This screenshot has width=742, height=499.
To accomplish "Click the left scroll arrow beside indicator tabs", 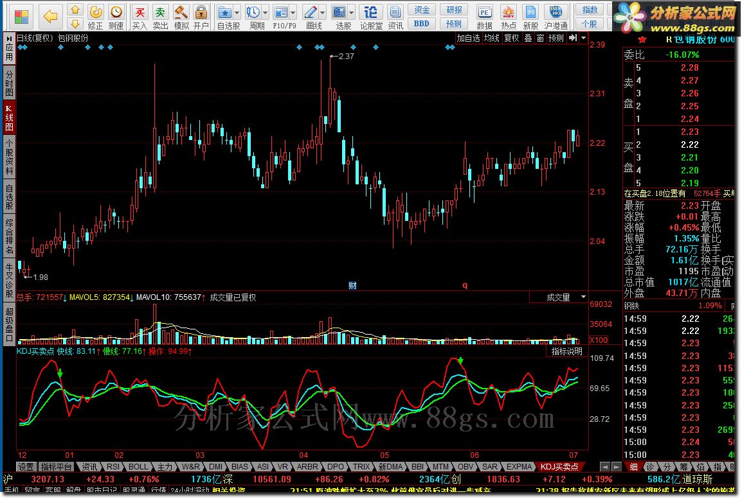I will click(x=604, y=467).
